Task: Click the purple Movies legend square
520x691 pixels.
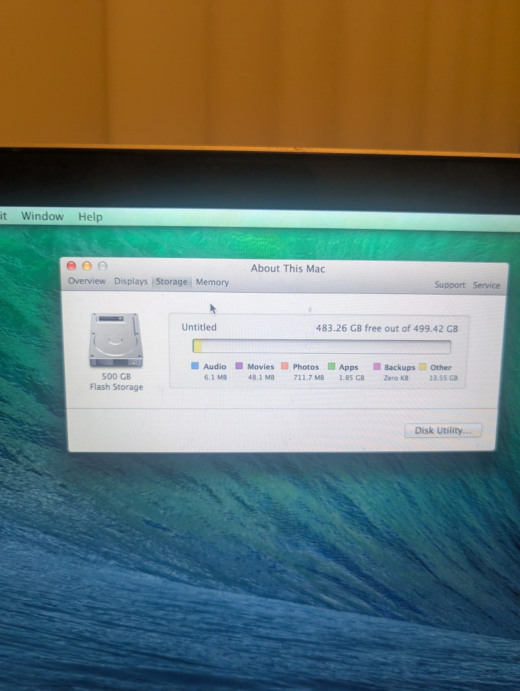Action: pos(239,366)
